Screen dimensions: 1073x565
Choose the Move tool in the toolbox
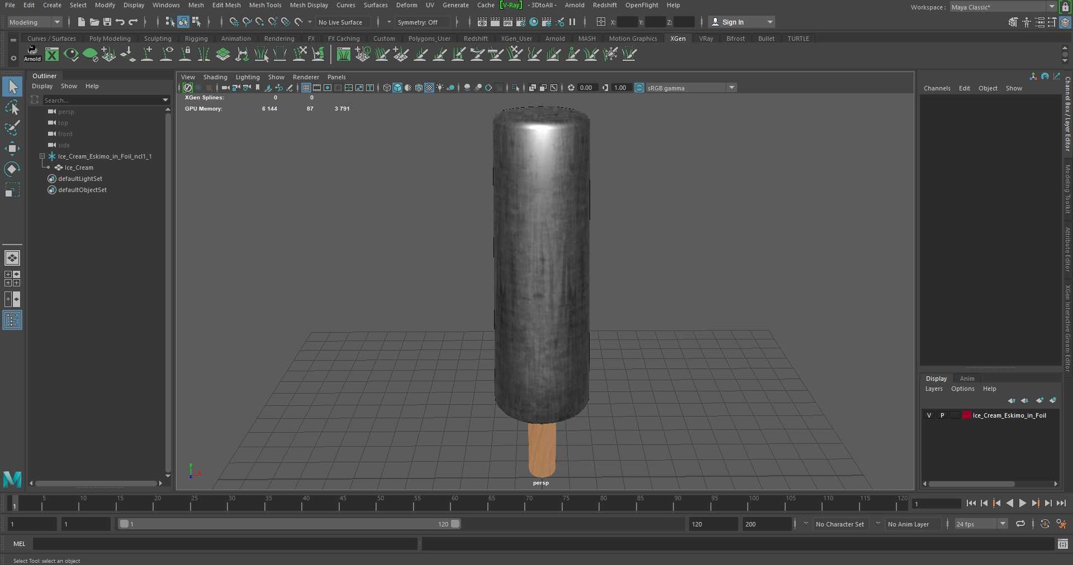pos(12,149)
